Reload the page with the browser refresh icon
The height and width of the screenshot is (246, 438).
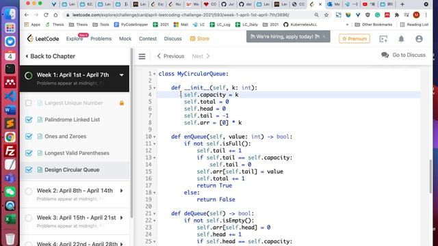coord(46,15)
